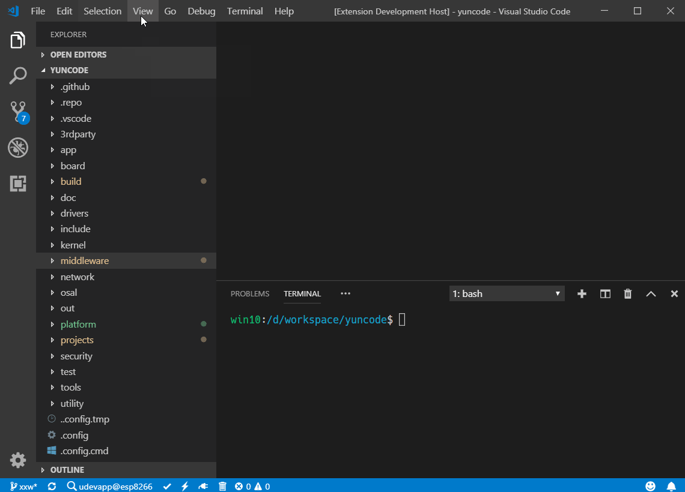Click into the bash terminal prompt area

[451, 392]
